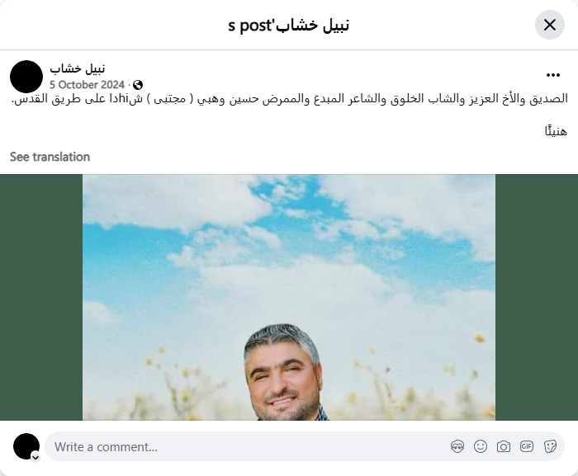Close the post dialog
The height and width of the screenshot is (476, 578).
click(550, 25)
